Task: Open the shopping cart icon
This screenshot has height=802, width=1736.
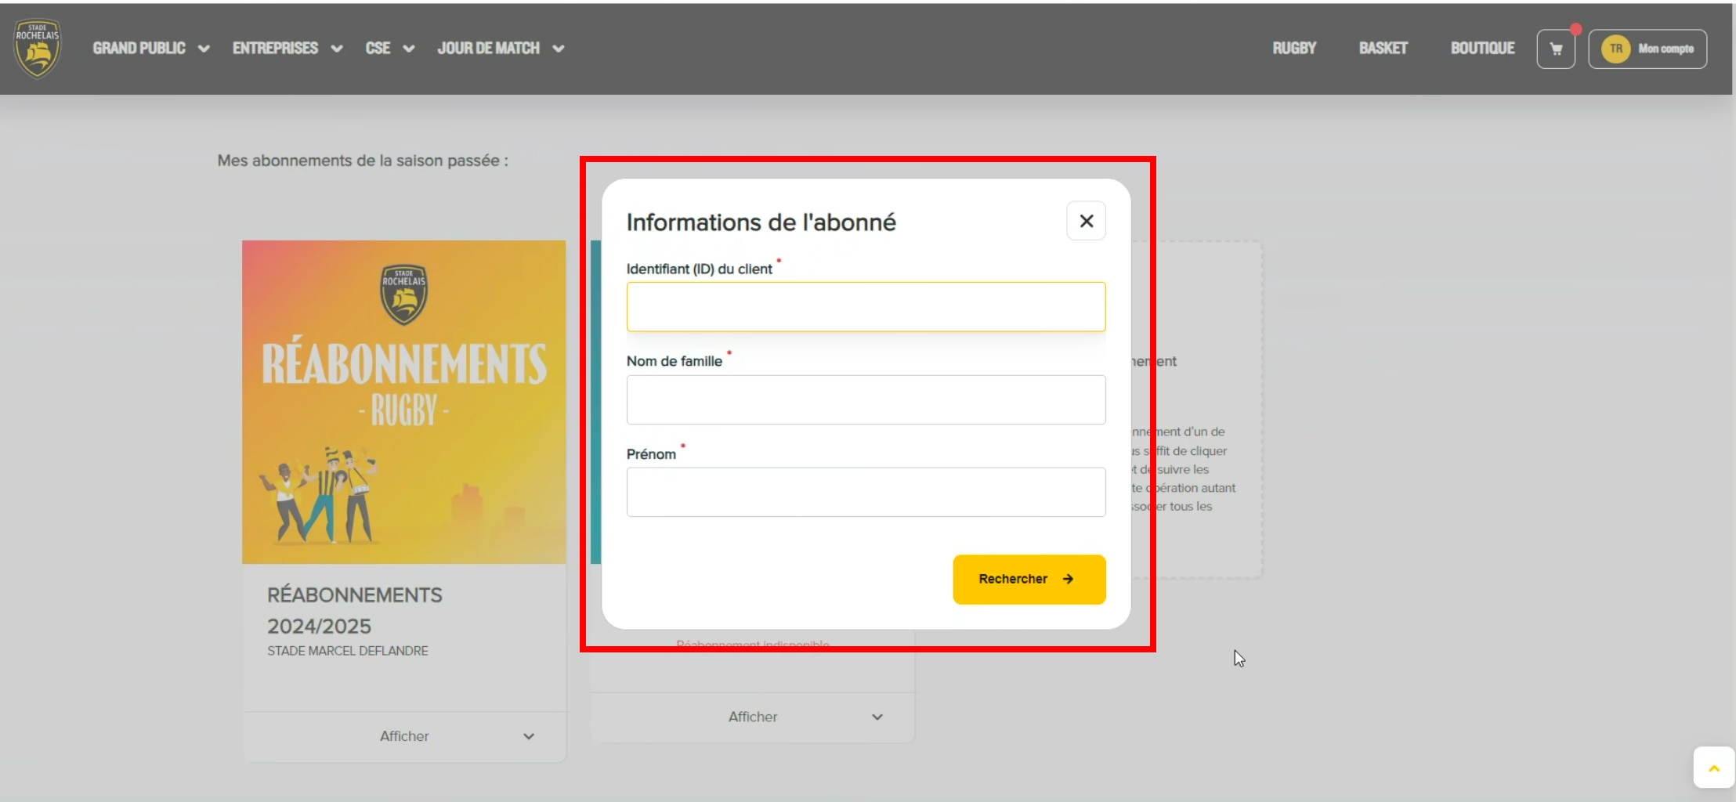Action: click(x=1556, y=49)
